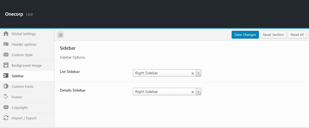Viewport: 309px width, 128px height.
Task: Click the smiley icon beside Background Image
Action: click(x=6, y=65)
